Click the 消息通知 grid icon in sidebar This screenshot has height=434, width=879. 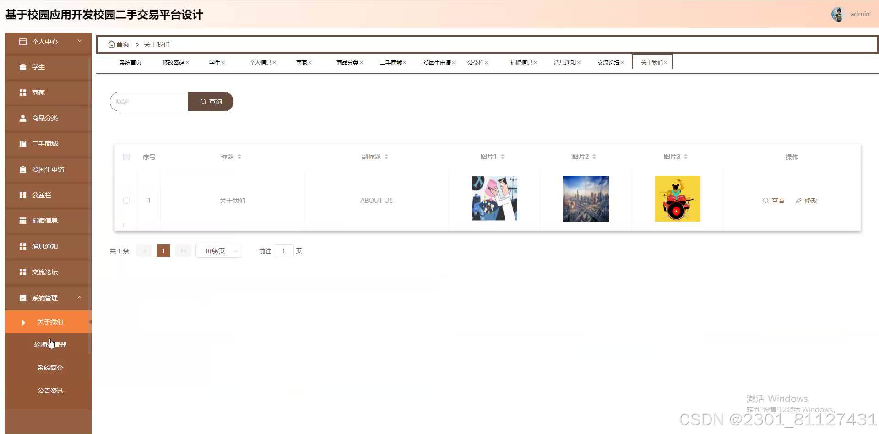pos(23,246)
